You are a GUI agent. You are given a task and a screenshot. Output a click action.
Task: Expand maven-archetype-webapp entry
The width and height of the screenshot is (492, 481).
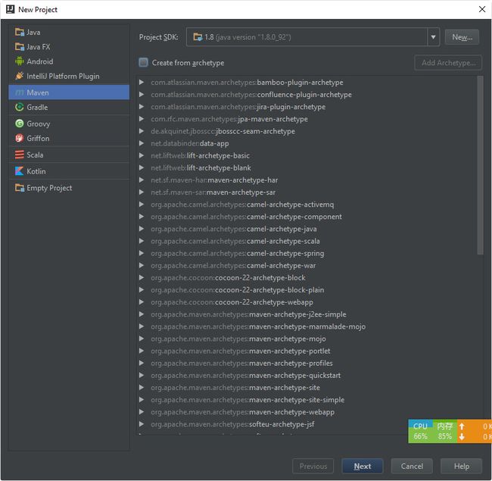[x=142, y=412]
